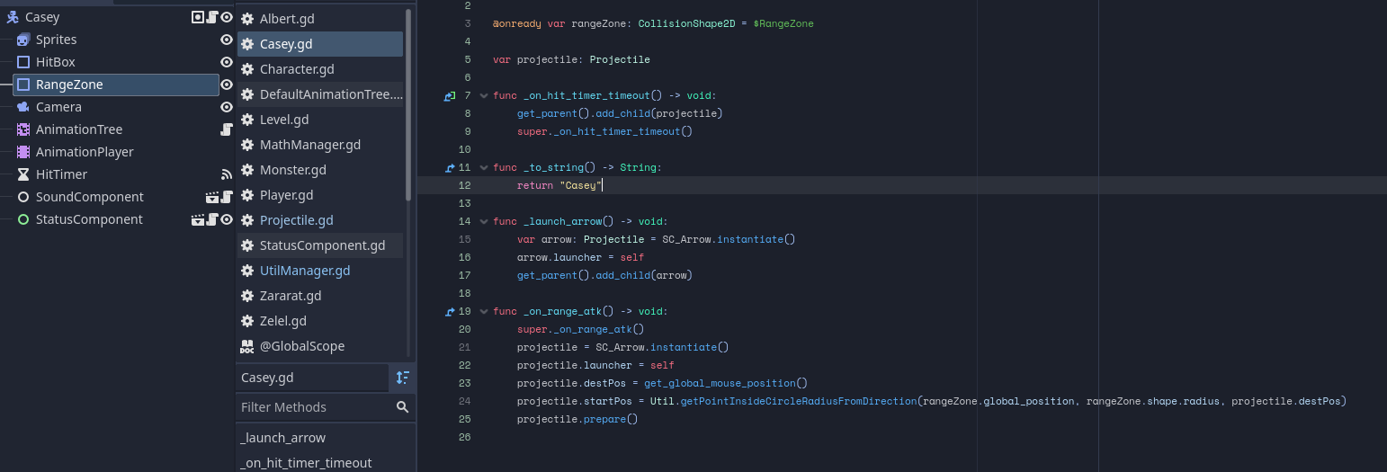The image size is (1387, 472).
Task: Open Projectile.gd script
Action: (x=320, y=220)
